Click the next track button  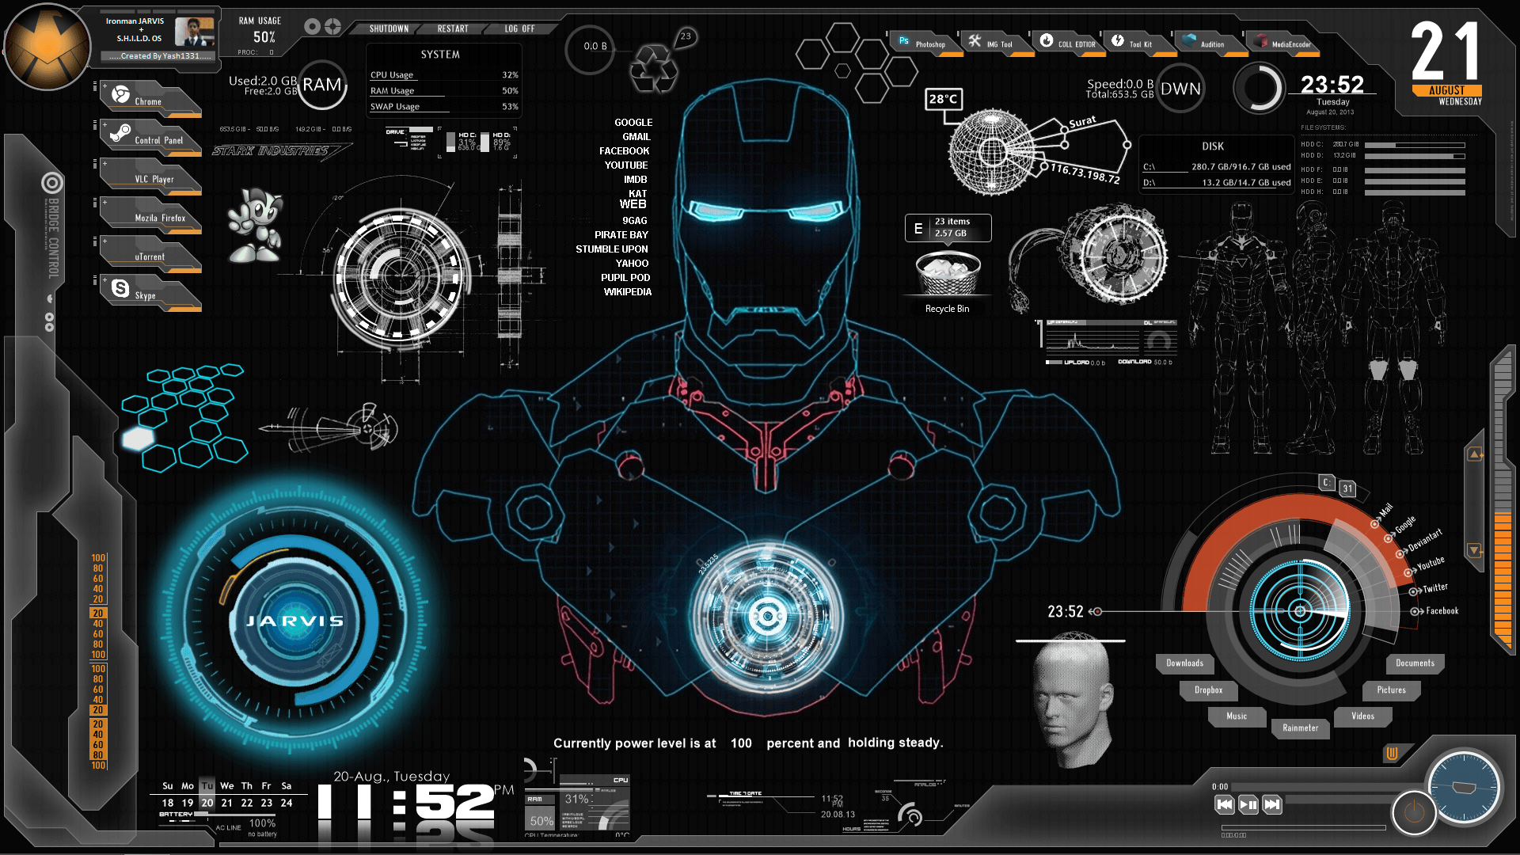point(1271,804)
